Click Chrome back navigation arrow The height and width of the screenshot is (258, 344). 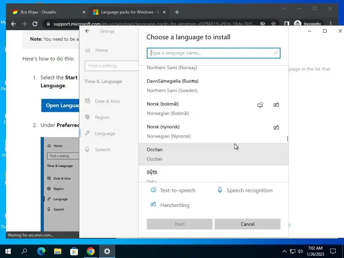pyautogui.click(x=13, y=24)
